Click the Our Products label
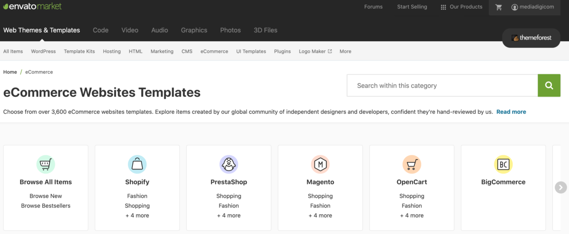The height and width of the screenshot is (234, 569). (x=466, y=7)
